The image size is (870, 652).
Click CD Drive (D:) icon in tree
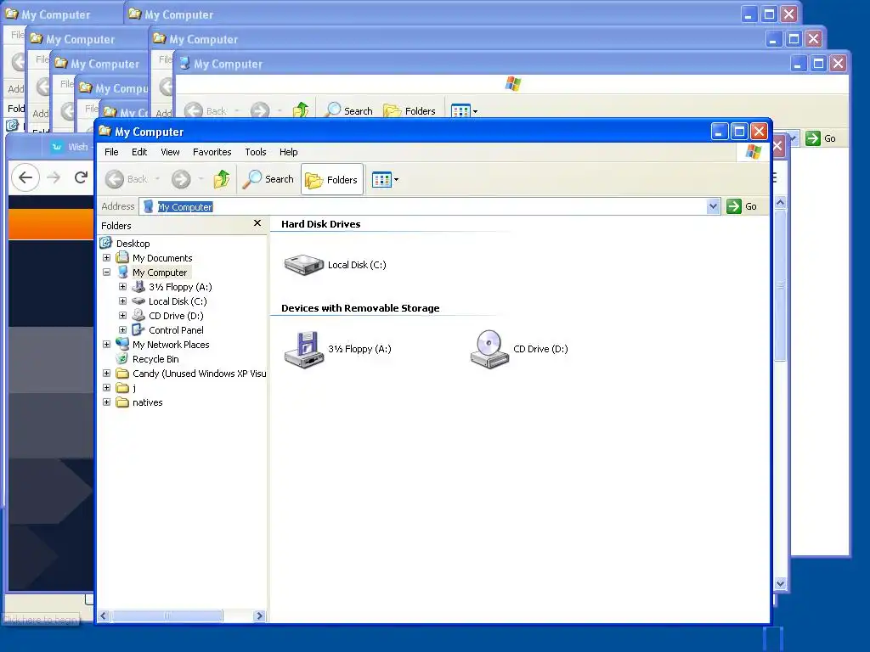point(138,316)
